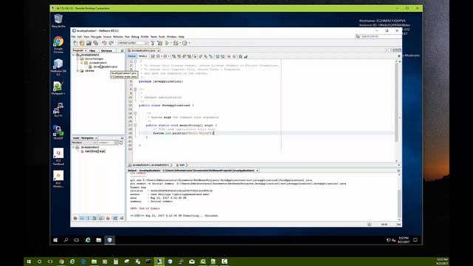Screen dimensions: 473x266
Task: Open the File menu in NetBeans
Action: [73, 37]
